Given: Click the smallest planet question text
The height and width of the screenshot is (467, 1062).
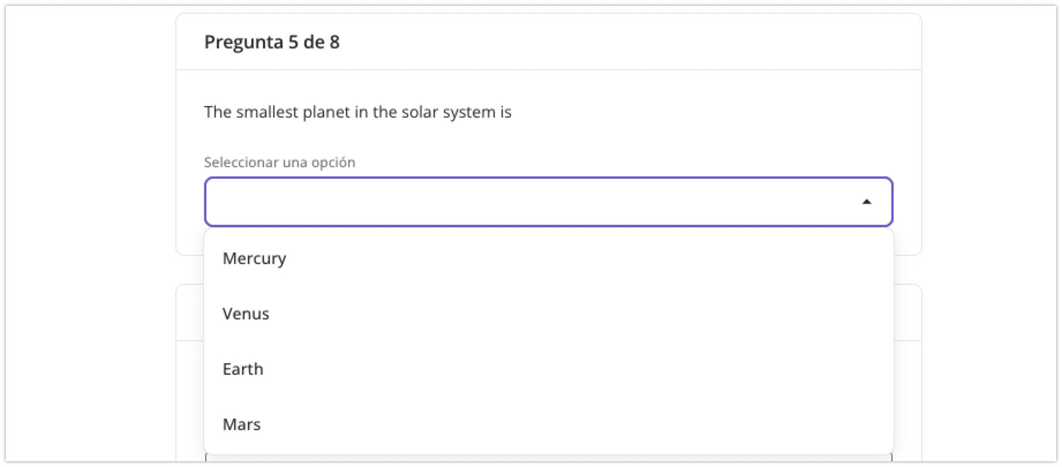Looking at the screenshot, I should click(x=357, y=112).
